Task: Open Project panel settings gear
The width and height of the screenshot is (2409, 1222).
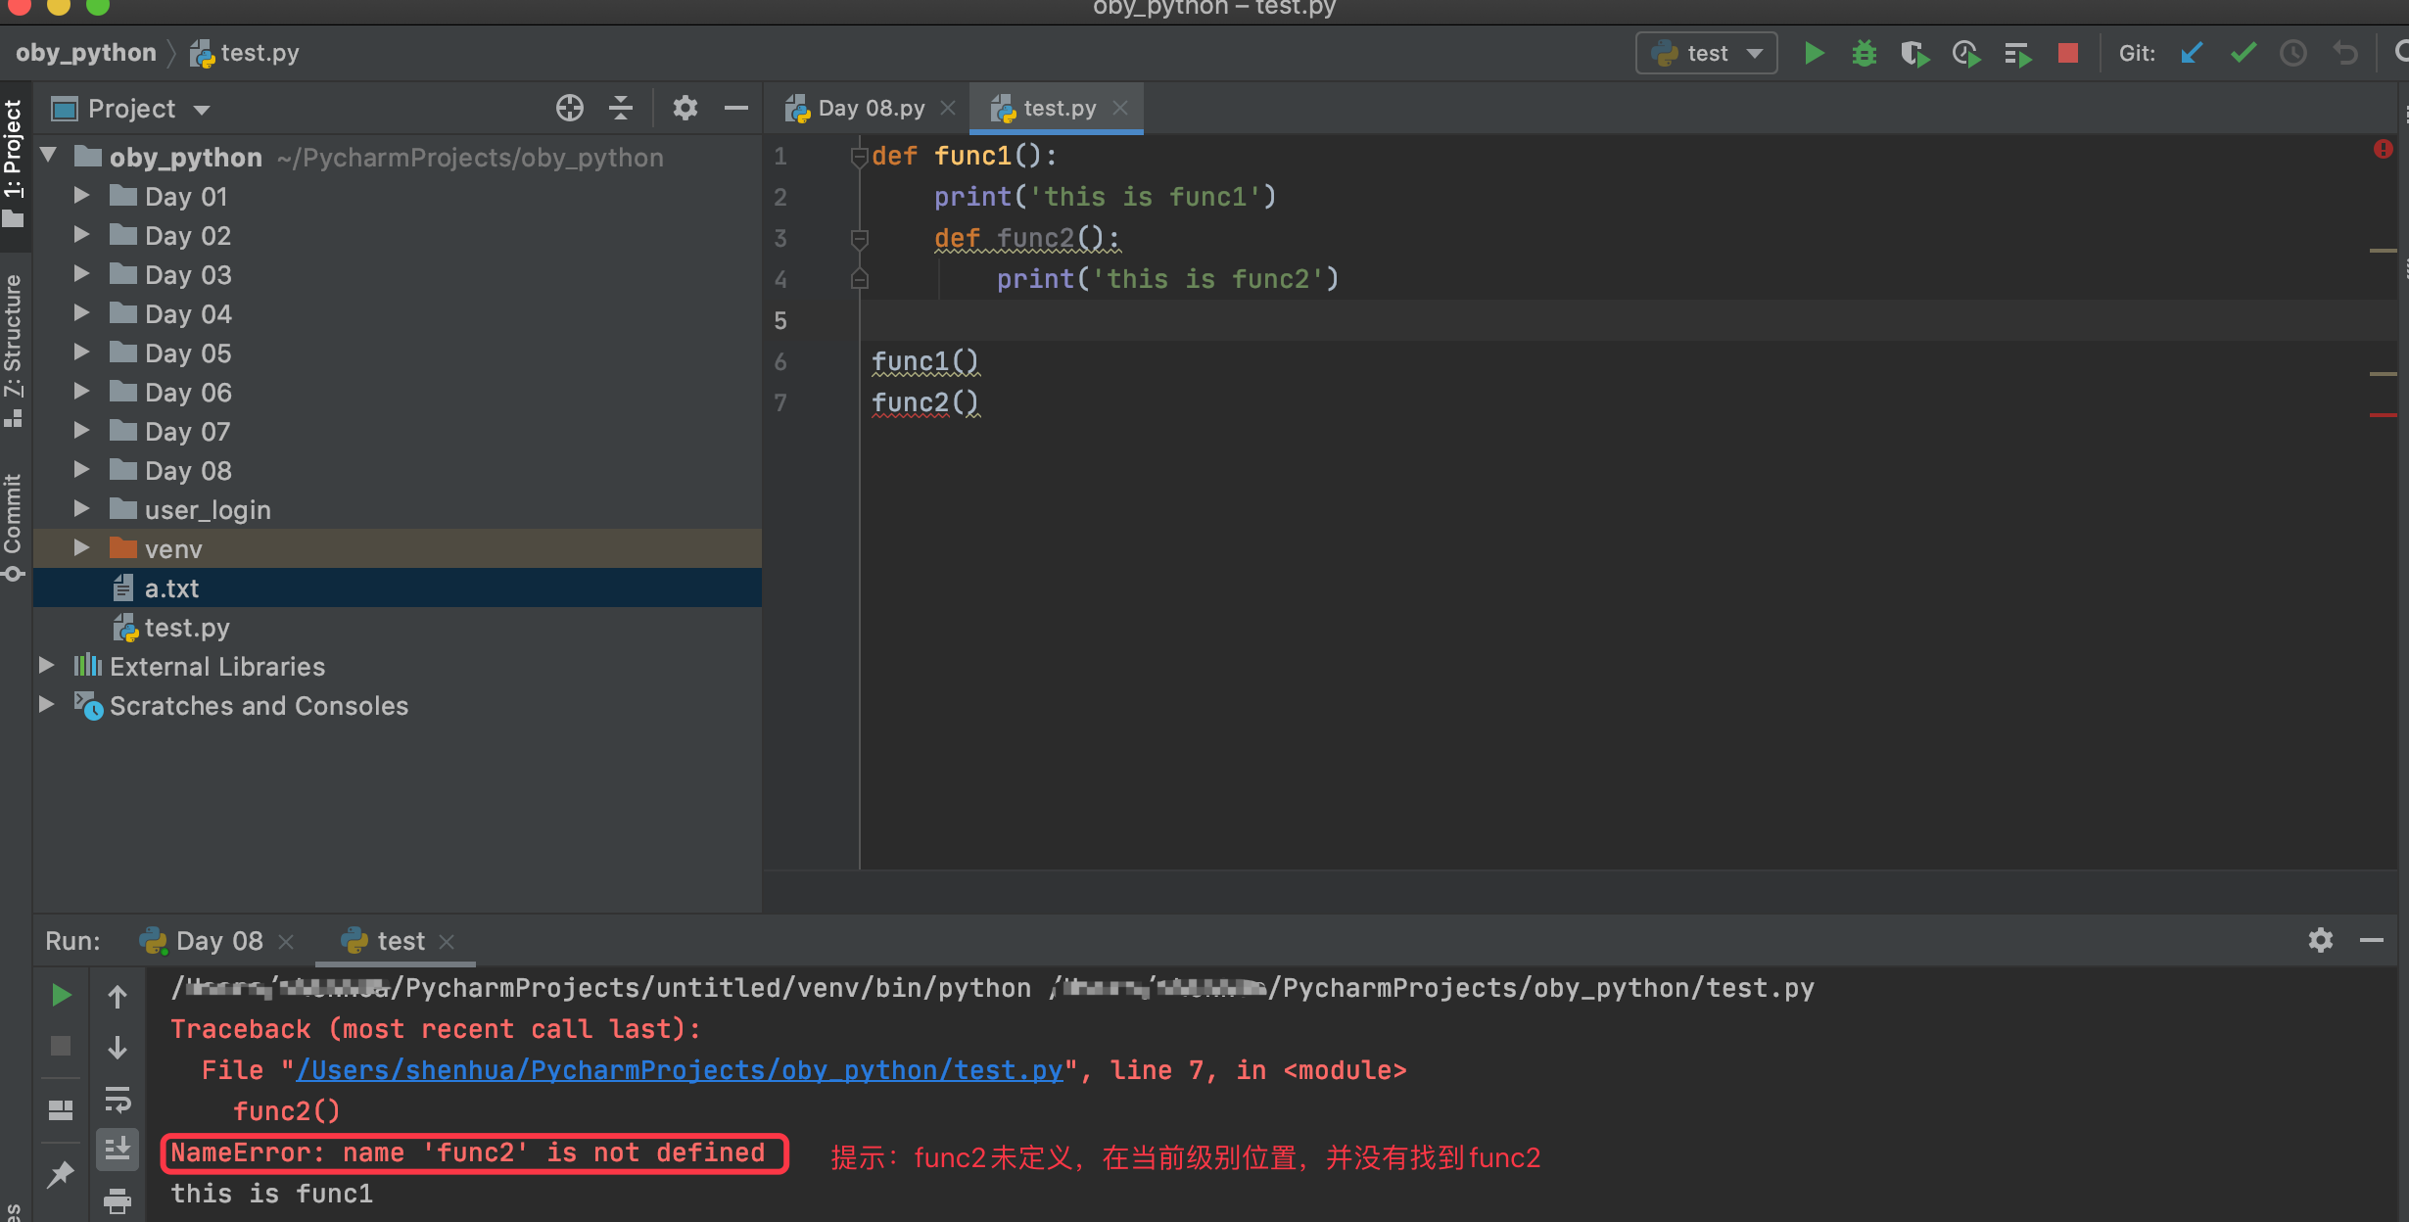Action: pos(685,108)
